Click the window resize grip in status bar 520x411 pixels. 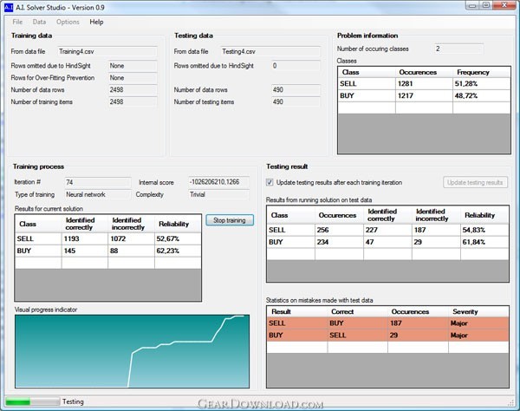(510, 402)
